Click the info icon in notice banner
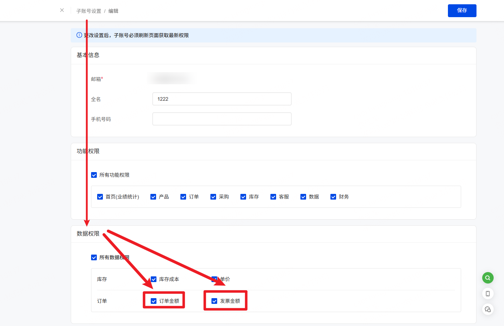 (x=79, y=35)
